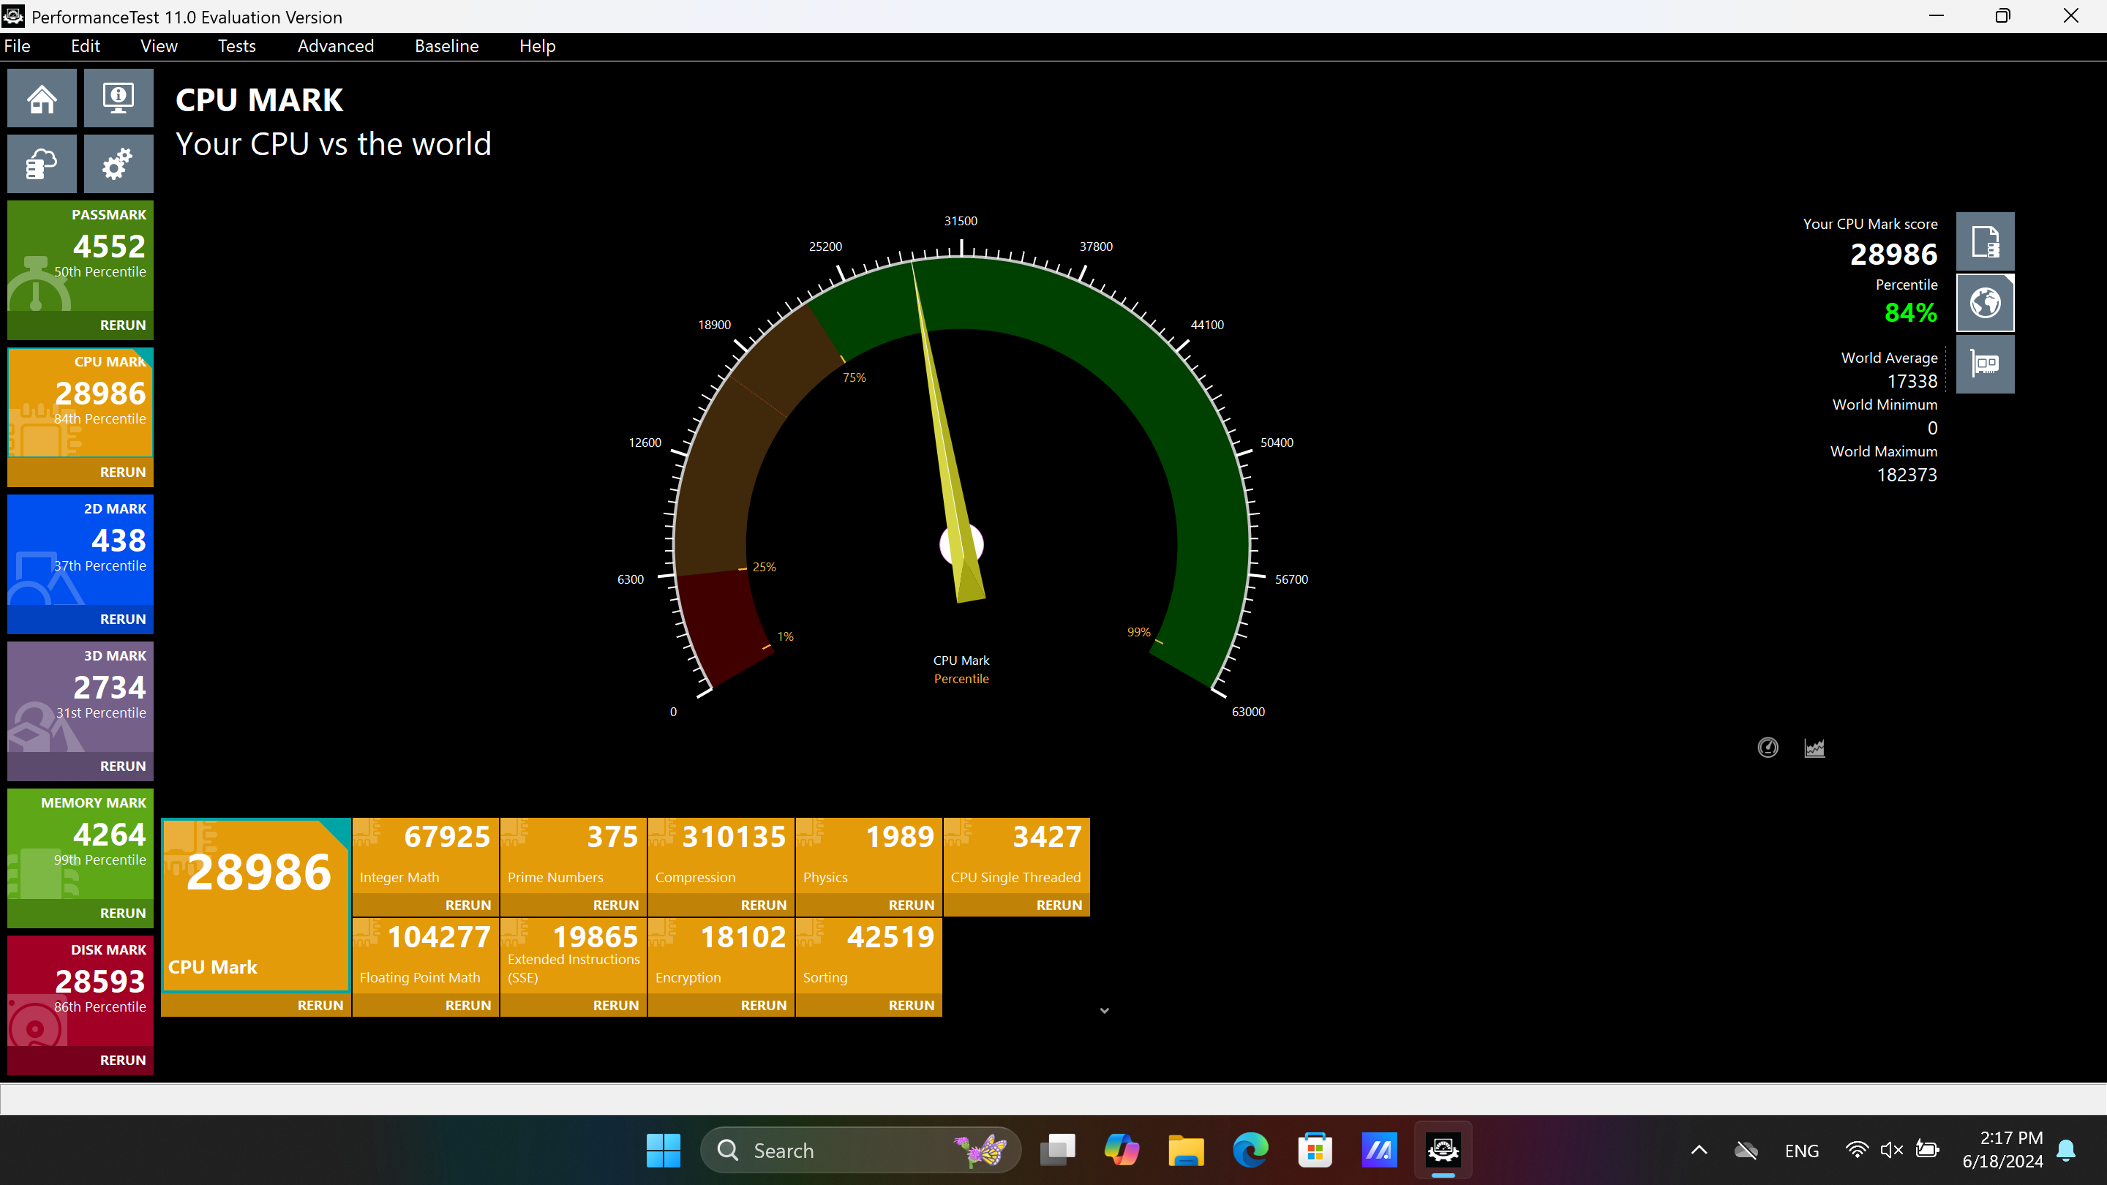Rerun the Compression test
The image size is (2107, 1185).
click(763, 906)
